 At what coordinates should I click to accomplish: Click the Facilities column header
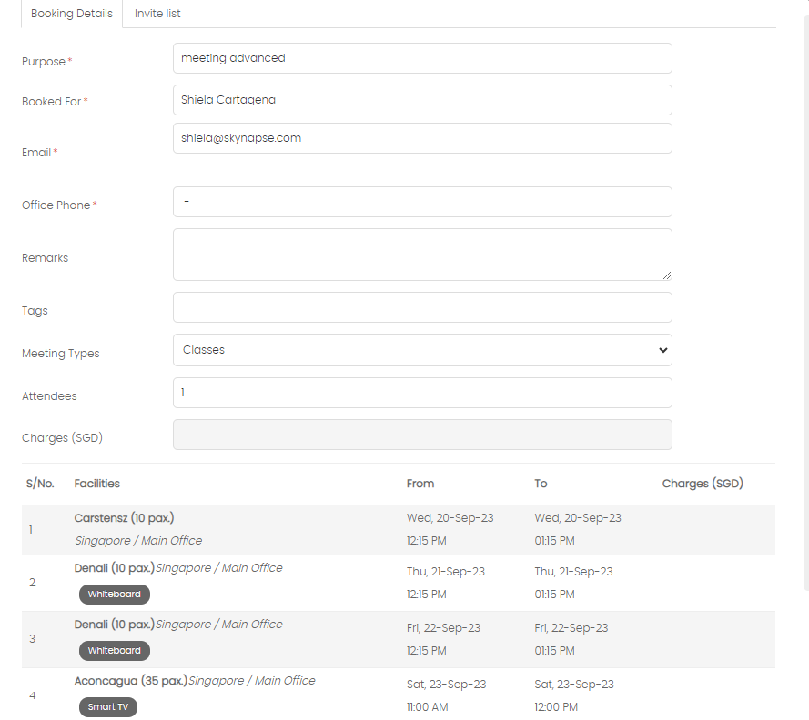pos(97,484)
